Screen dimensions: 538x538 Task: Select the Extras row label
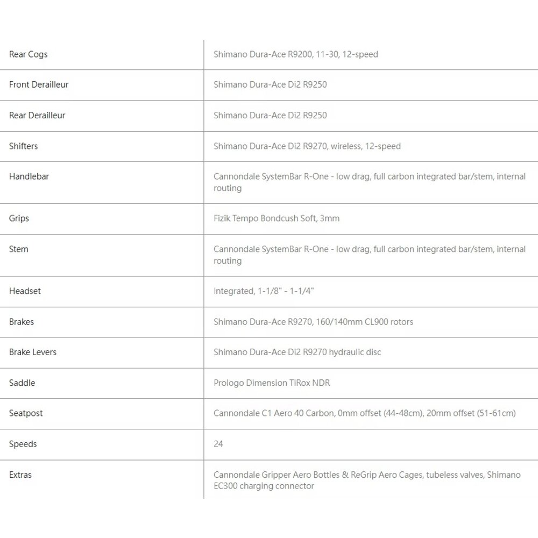click(x=20, y=475)
